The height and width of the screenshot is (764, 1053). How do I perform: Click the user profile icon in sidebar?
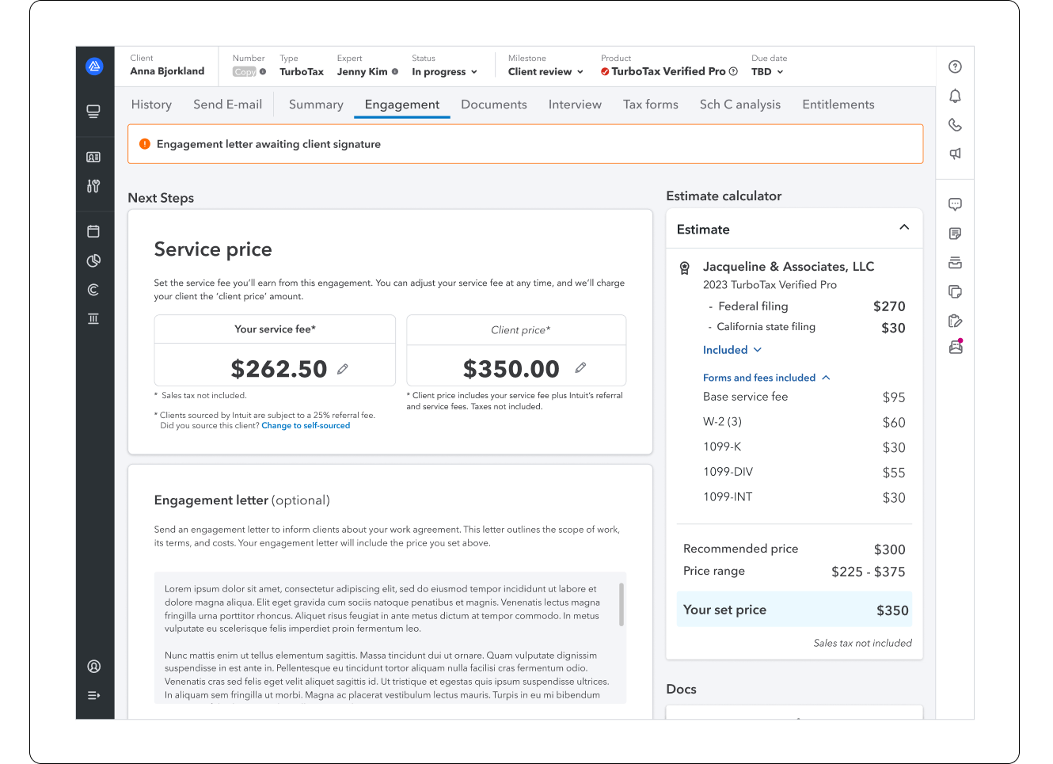(x=93, y=667)
